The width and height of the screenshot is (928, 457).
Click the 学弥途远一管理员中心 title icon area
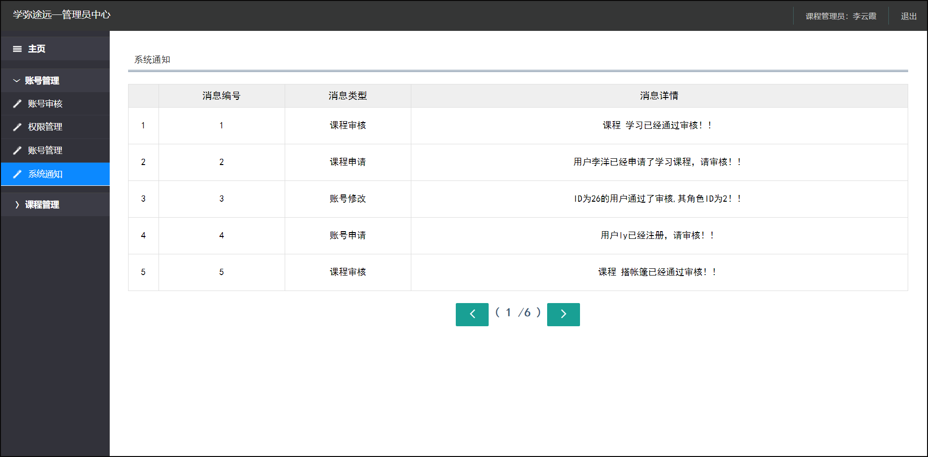61,15
